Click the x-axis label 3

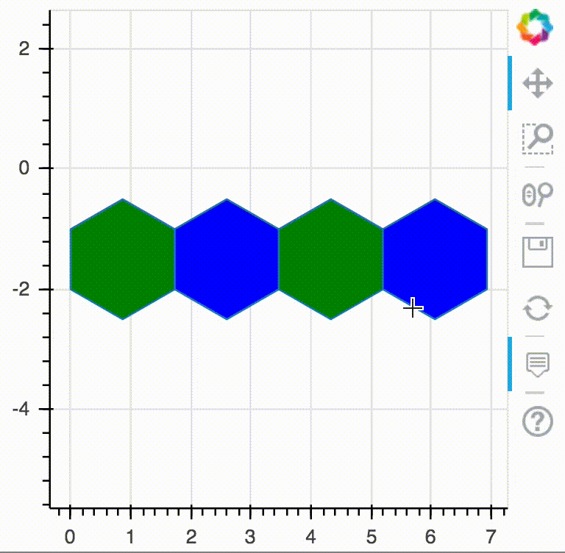point(250,537)
